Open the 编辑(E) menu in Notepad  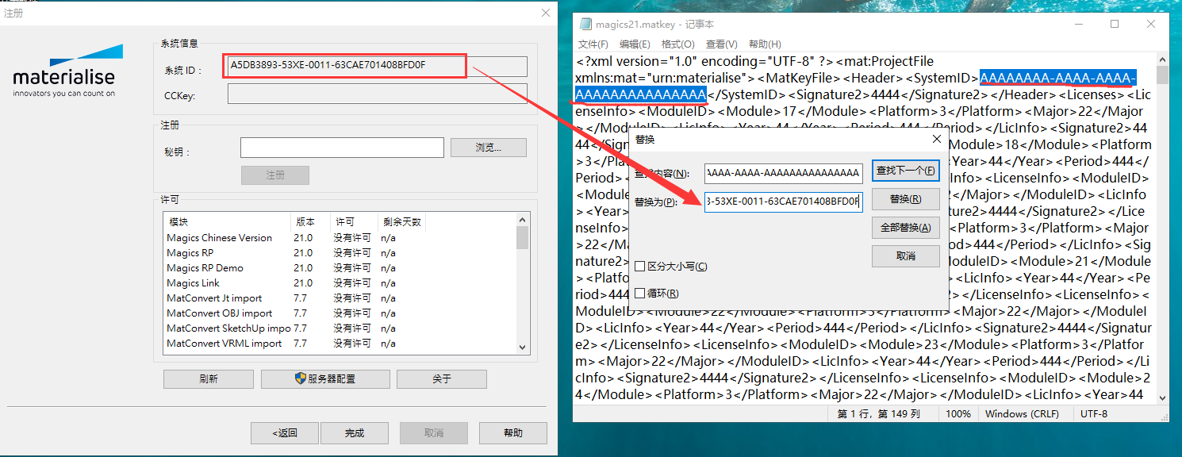coord(635,44)
